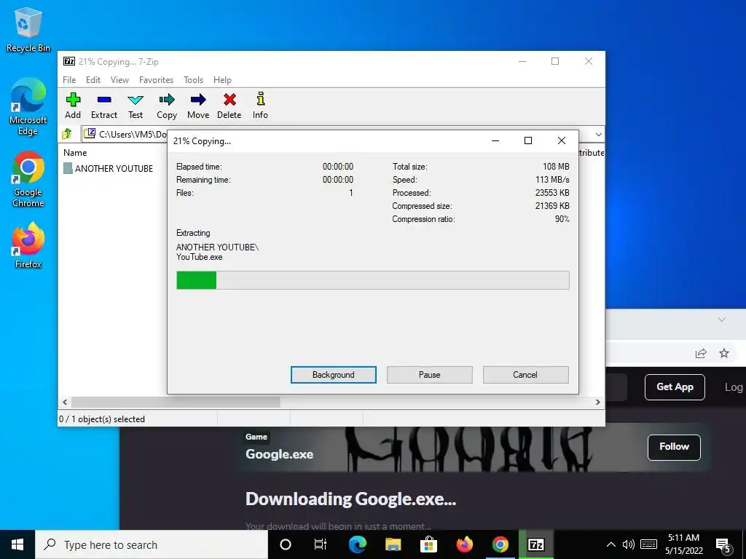Viewport: 746px width, 559px height.
Task: Open the View menu
Action: pyautogui.click(x=119, y=80)
